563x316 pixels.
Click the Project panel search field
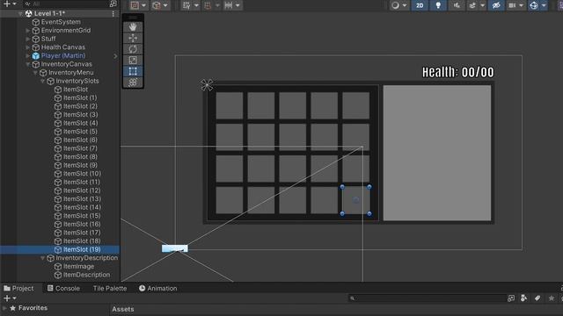(x=427, y=298)
